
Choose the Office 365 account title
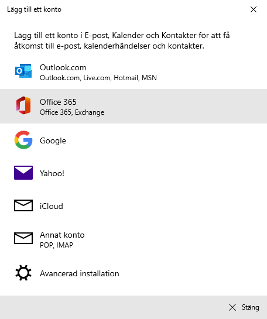(58, 102)
